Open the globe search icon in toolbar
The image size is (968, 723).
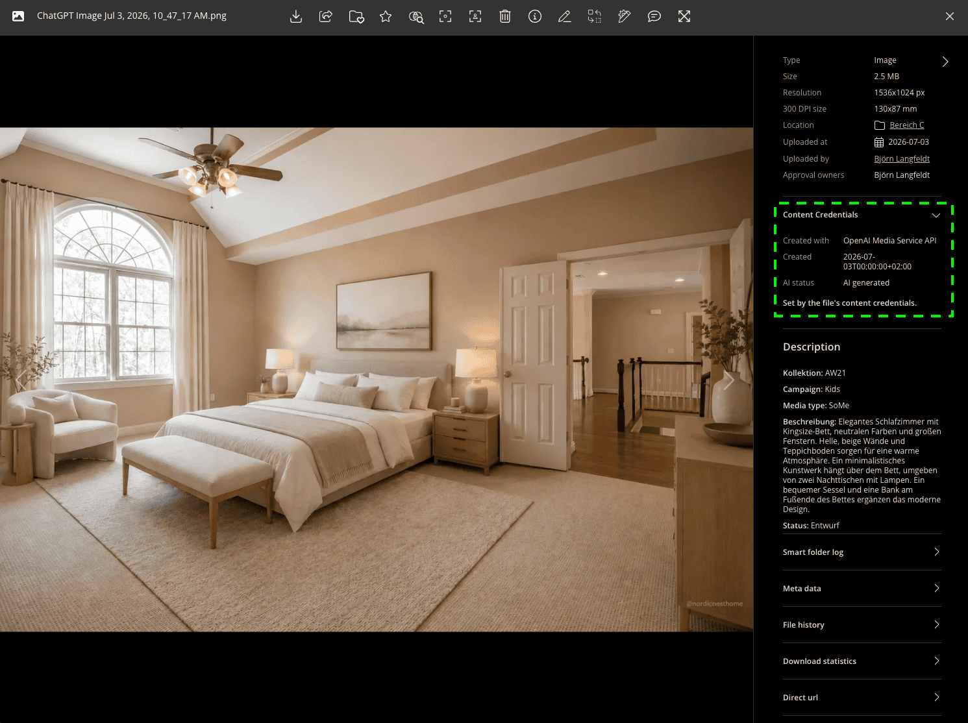pos(416,16)
